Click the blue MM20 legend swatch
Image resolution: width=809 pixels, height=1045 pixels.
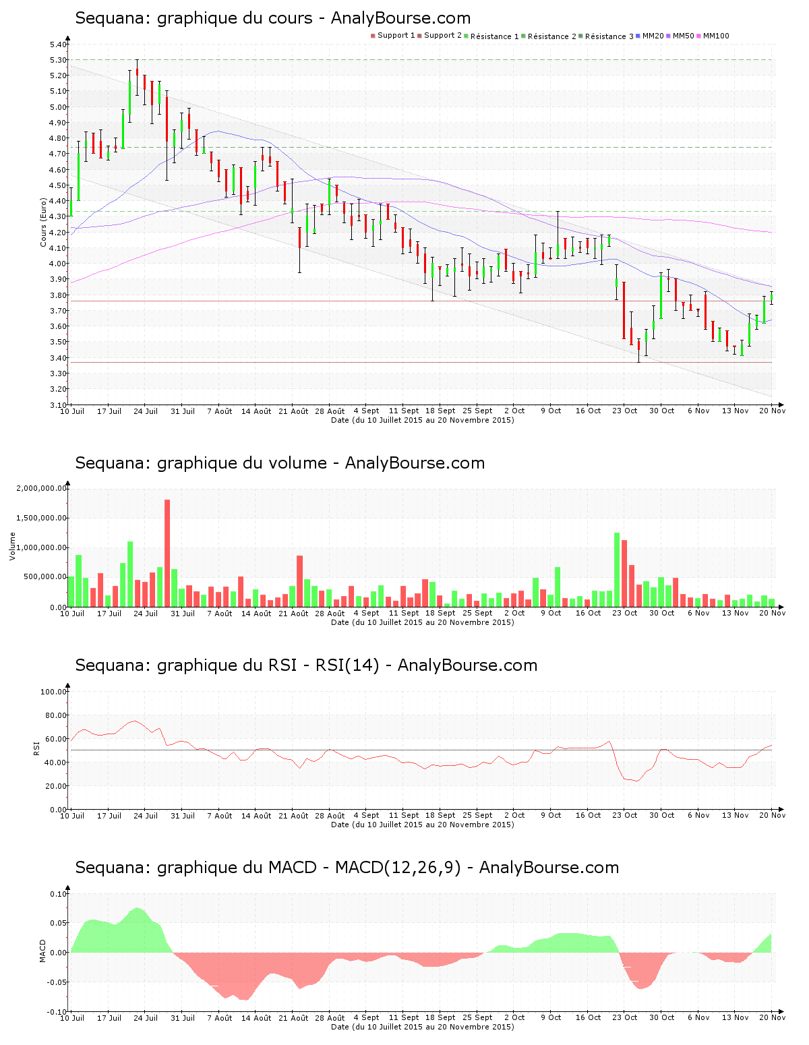coord(638,36)
